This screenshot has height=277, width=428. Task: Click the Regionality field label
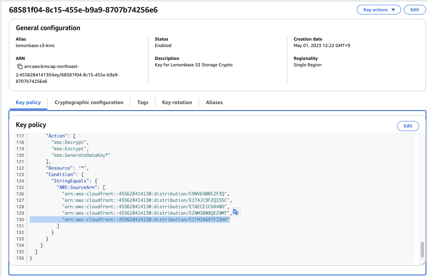306,58
